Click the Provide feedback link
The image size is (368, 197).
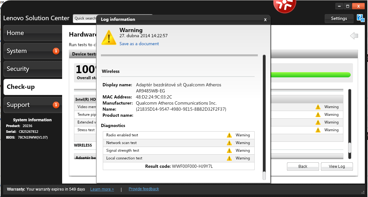143,189
